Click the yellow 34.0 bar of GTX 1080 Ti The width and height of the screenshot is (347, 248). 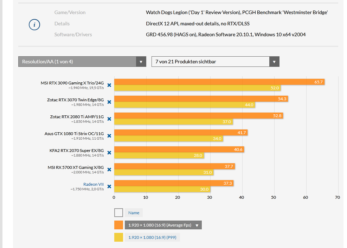pos(169,138)
